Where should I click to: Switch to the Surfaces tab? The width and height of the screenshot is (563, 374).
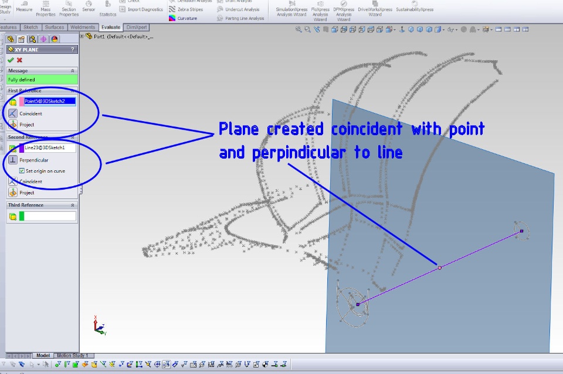click(x=54, y=28)
